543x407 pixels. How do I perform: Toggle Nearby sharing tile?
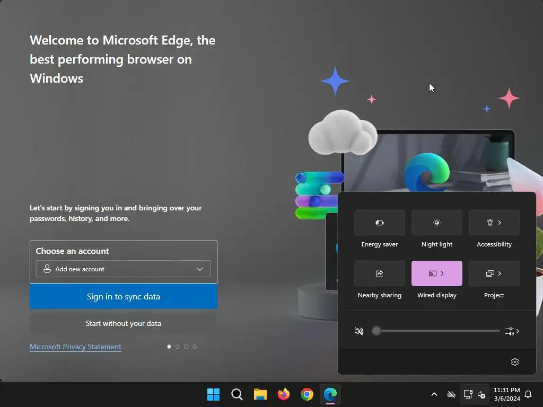380,273
